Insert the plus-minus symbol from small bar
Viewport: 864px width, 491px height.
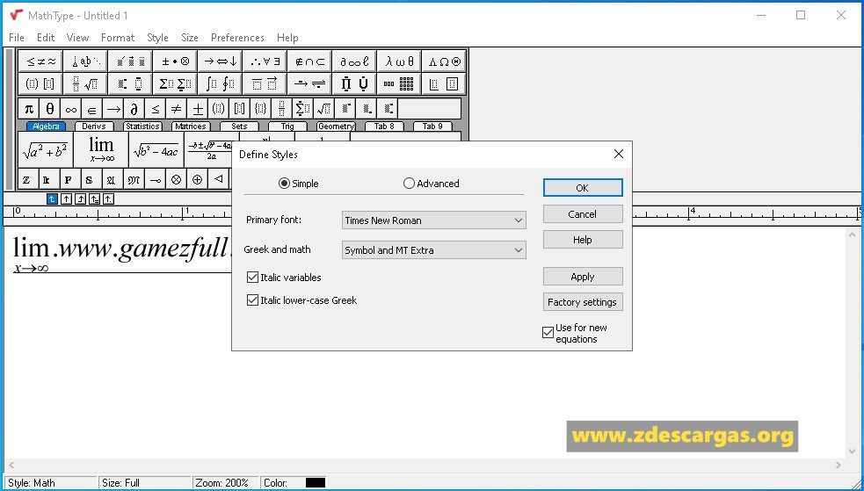point(197,108)
